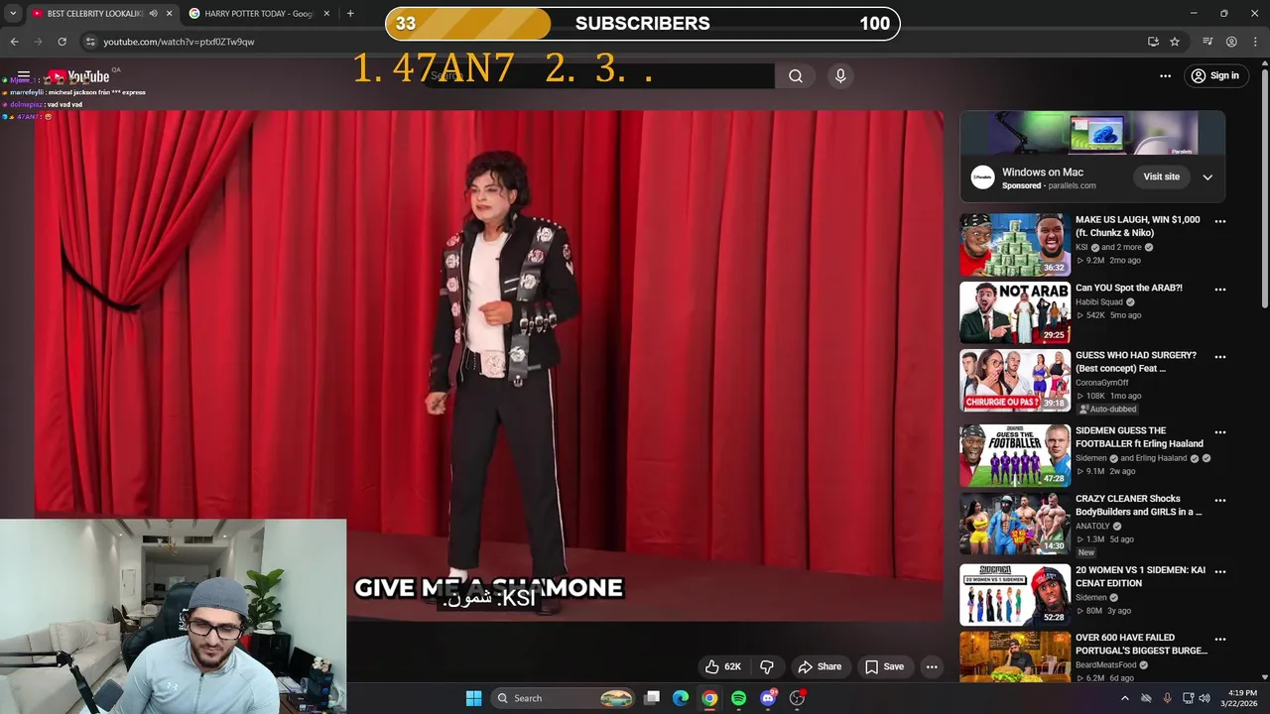
Task: Open volume control in system tray
Action: (x=1204, y=698)
